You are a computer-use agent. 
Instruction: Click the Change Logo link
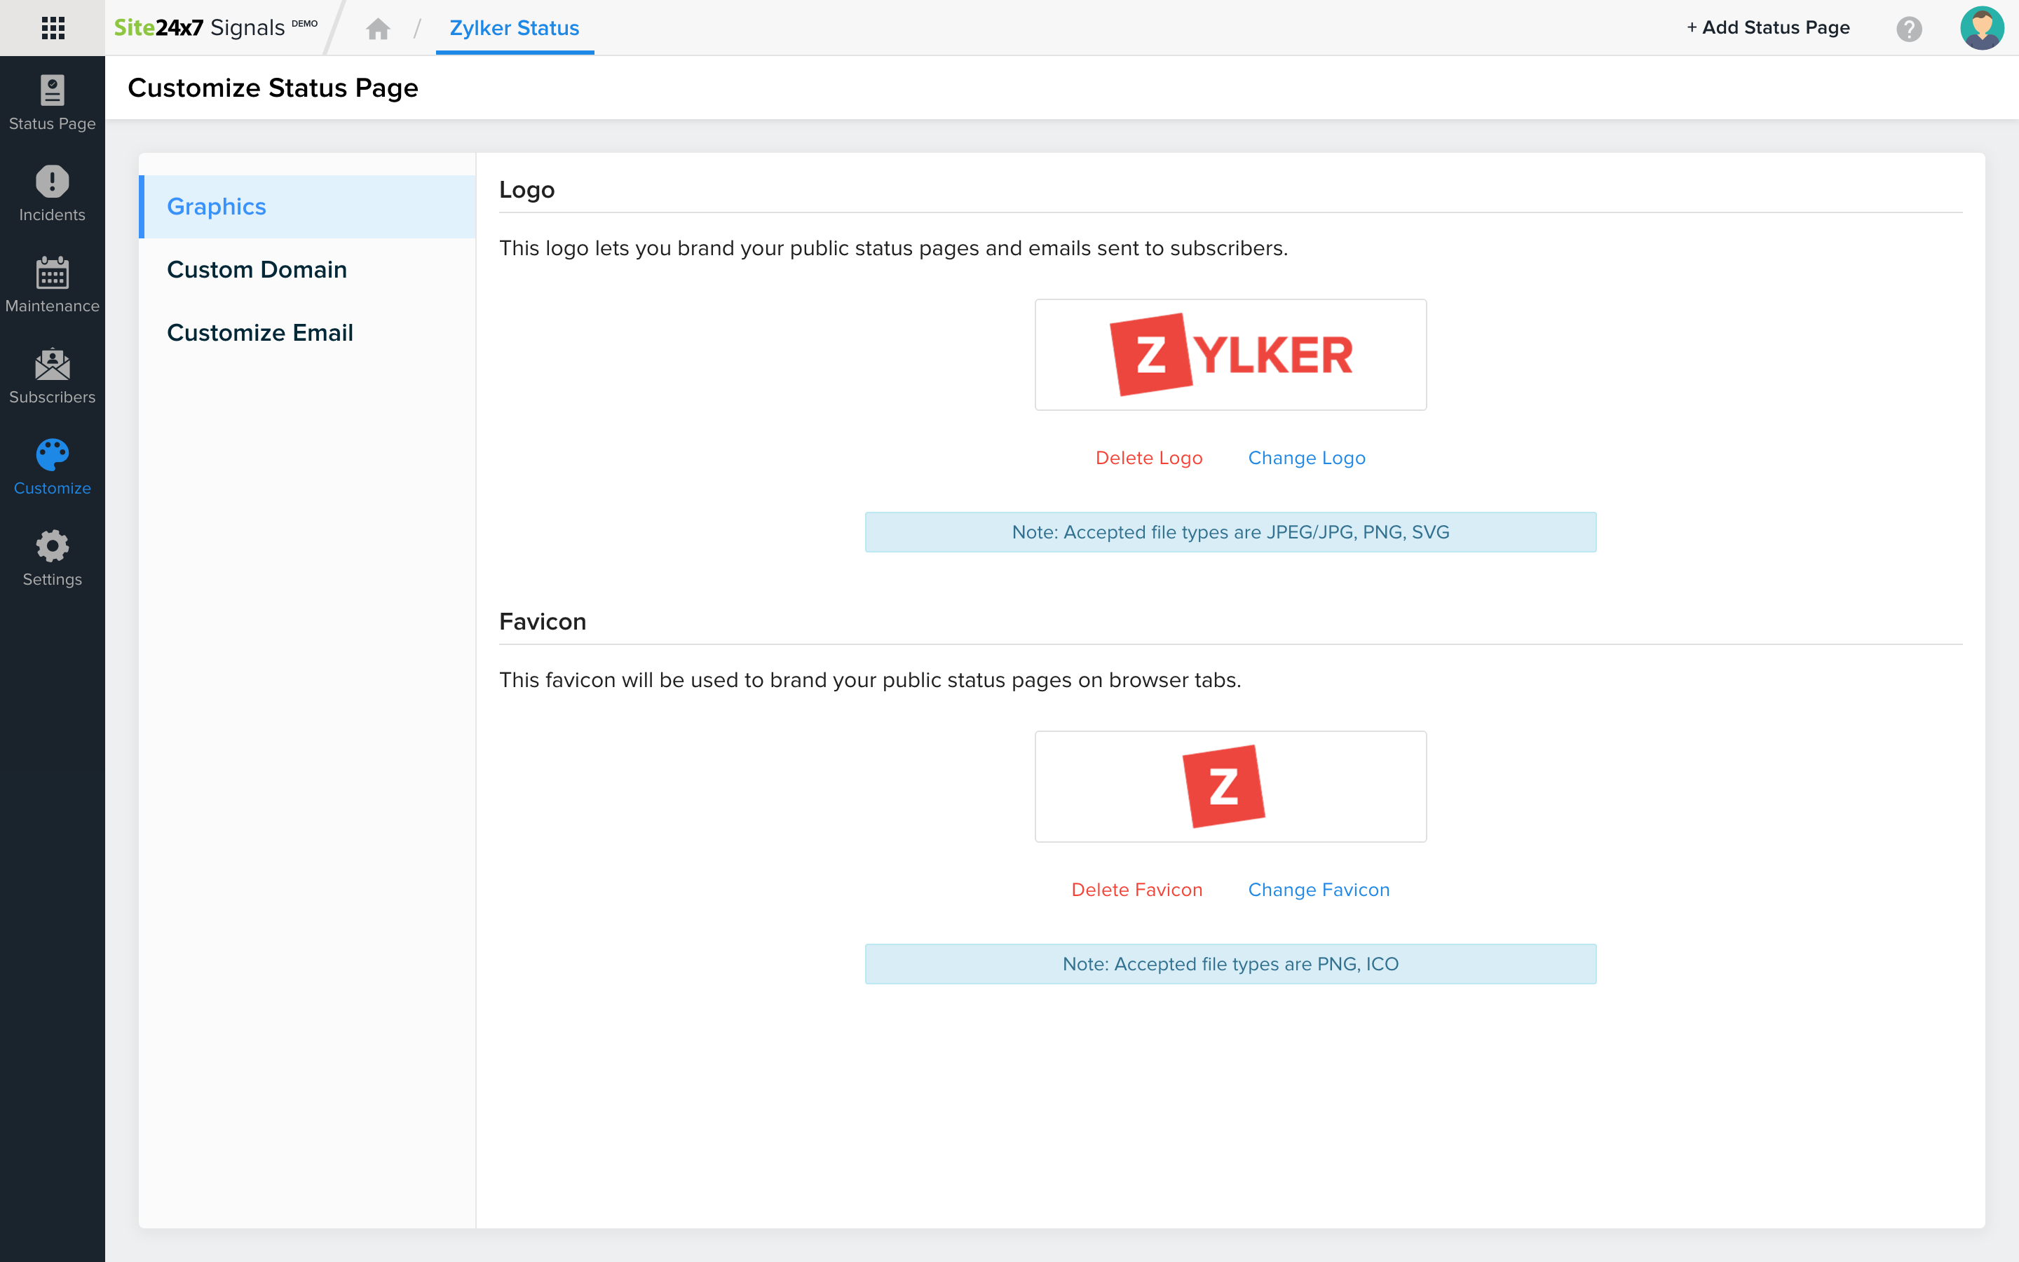[x=1307, y=457]
